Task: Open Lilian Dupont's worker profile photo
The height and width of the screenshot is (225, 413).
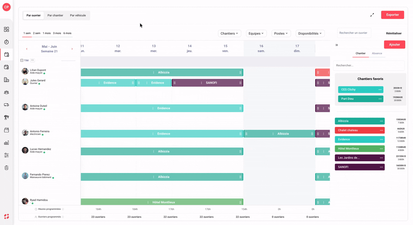Action: click(25, 71)
